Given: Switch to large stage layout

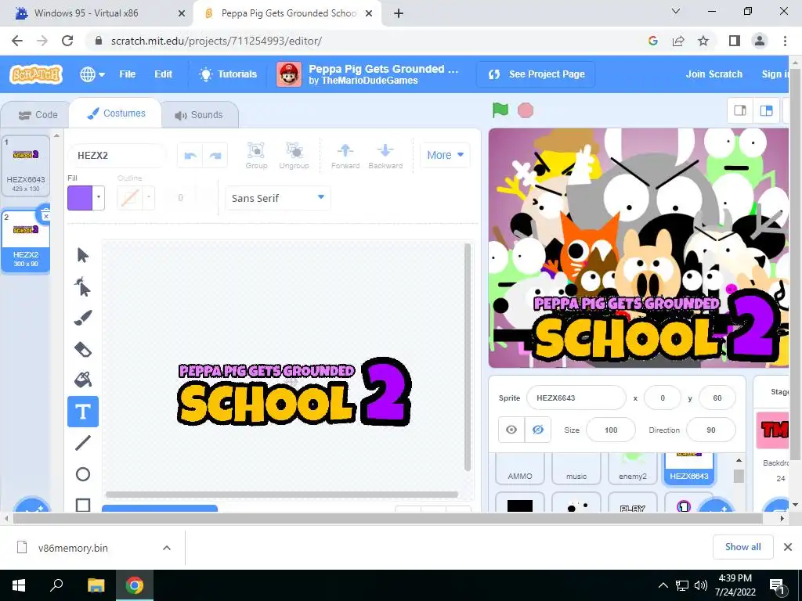Looking at the screenshot, I should pyautogui.click(x=766, y=110).
